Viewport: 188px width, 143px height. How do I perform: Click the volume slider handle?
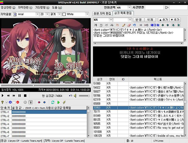tap(89, 96)
